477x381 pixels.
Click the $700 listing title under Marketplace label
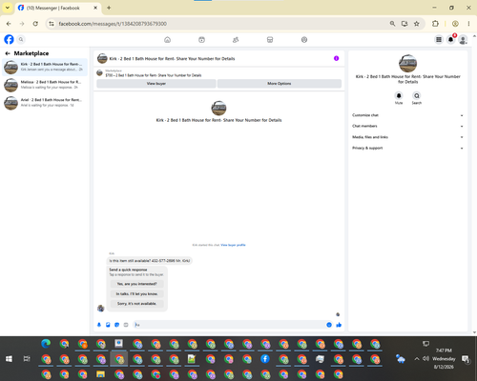click(154, 75)
